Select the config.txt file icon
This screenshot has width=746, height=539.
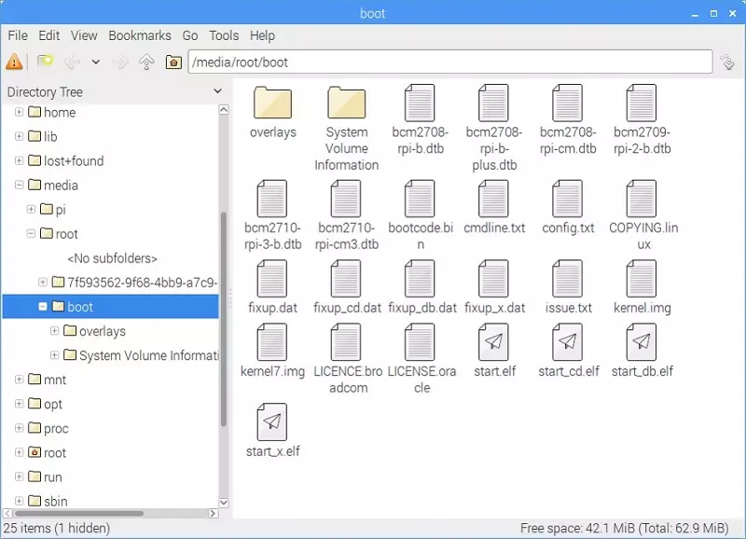[x=568, y=199]
